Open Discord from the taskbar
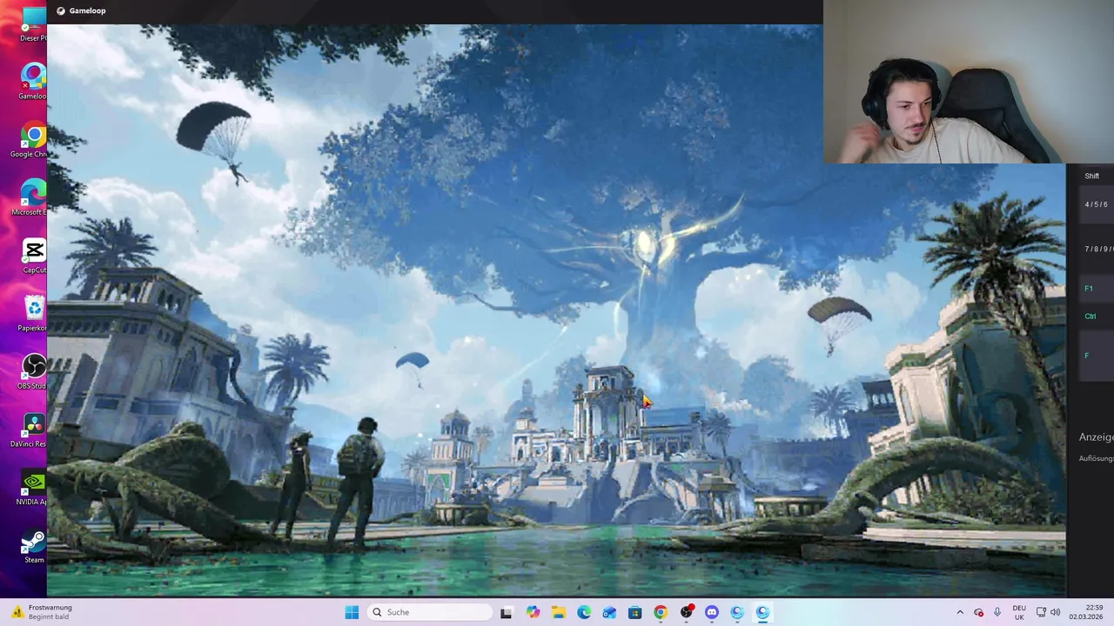The height and width of the screenshot is (626, 1114). (712, 612)
